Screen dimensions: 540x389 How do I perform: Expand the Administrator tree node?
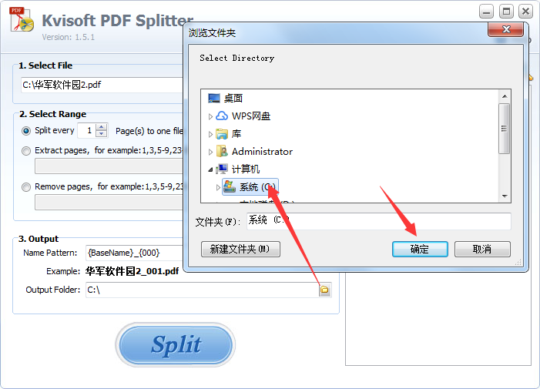210,152
